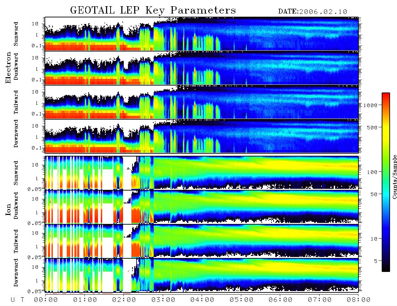Select the 00:00 time axis label

click(x=46, y=300)
